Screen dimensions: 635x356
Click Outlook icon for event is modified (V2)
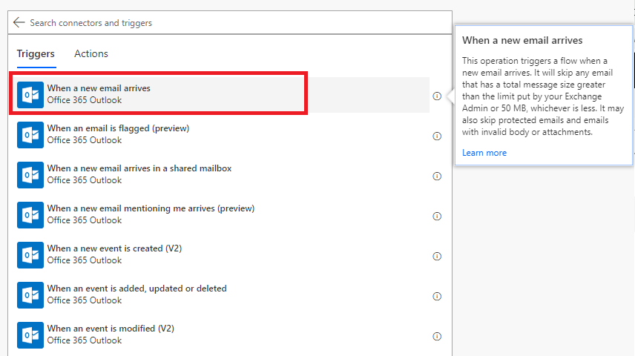coord(30,335)
